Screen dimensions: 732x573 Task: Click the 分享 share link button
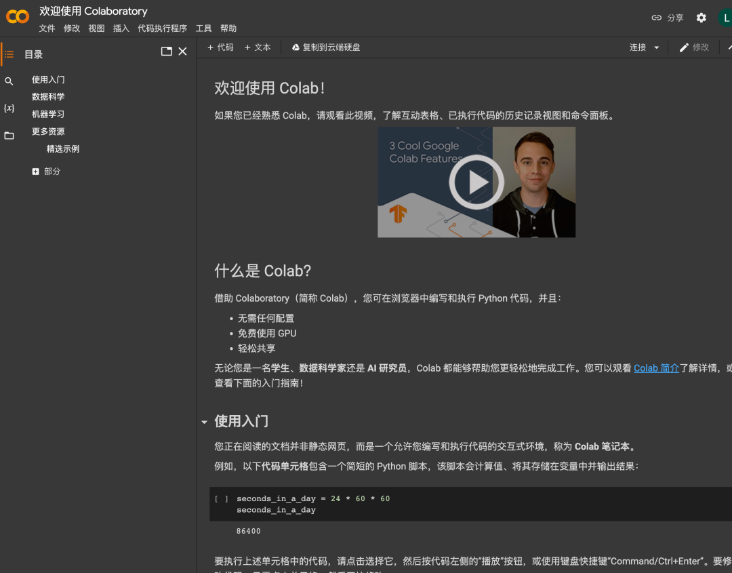pos(668,18)
